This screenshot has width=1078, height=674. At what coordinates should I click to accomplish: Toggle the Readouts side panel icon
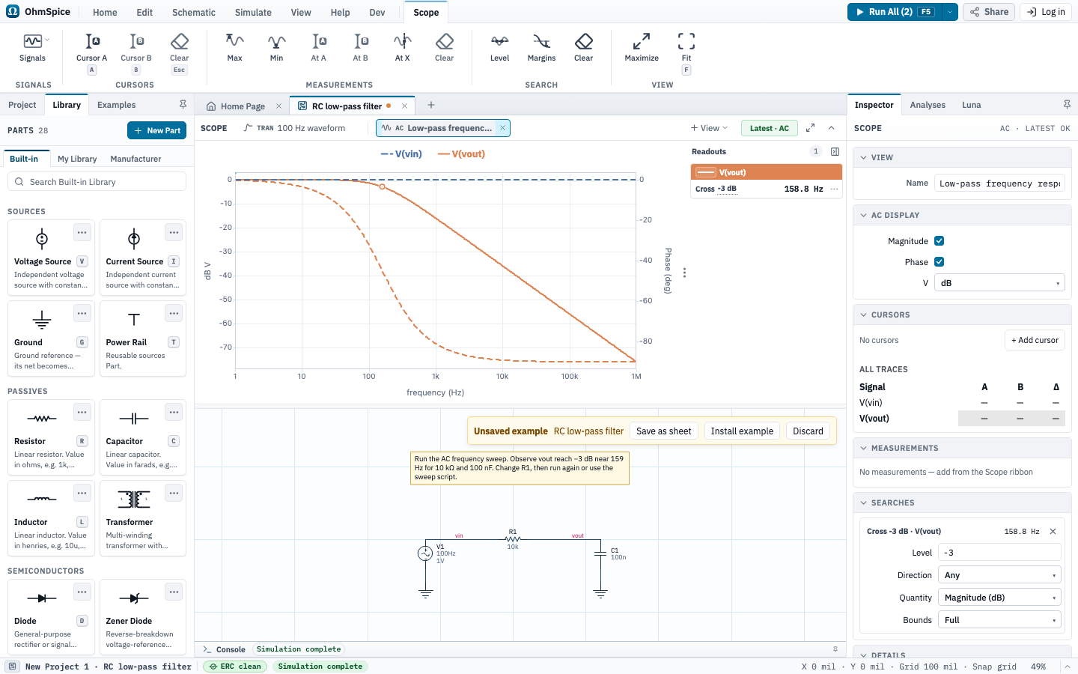coord(835,151)
